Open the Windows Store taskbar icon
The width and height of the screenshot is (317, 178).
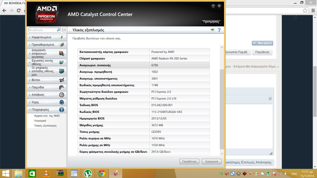click(32, 173)
